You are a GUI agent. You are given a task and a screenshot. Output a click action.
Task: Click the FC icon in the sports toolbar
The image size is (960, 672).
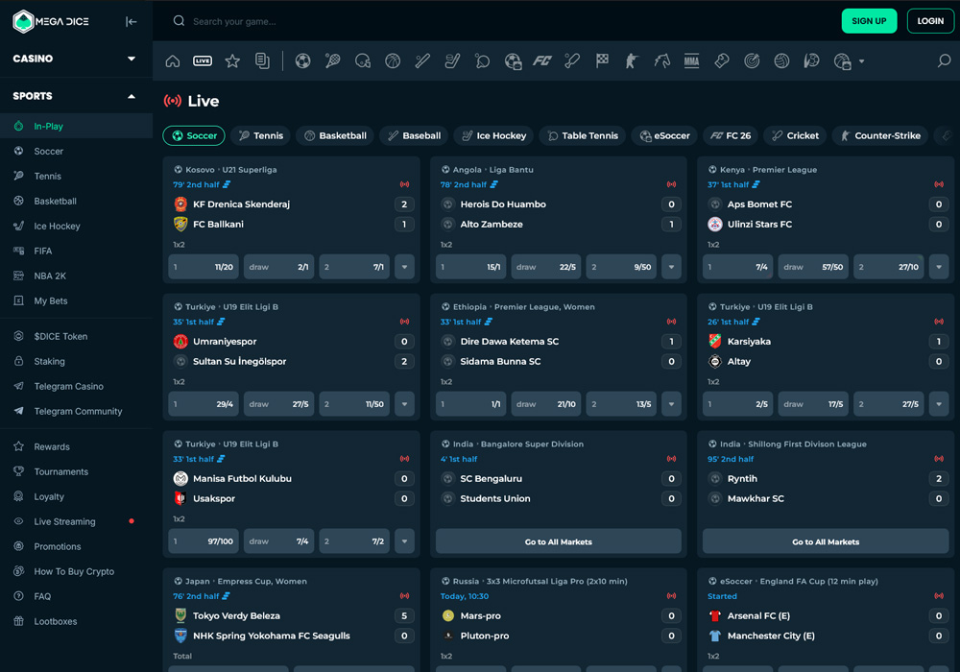point(541,60)
